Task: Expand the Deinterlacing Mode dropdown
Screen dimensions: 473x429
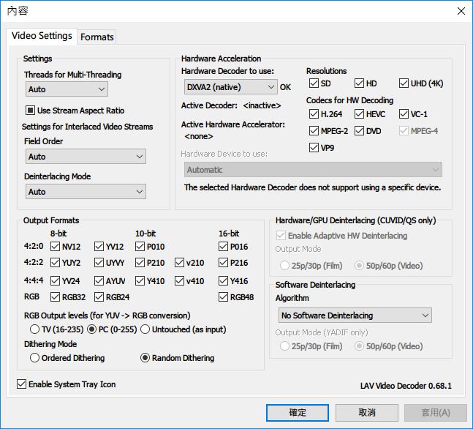Action: tap(86, 192)
